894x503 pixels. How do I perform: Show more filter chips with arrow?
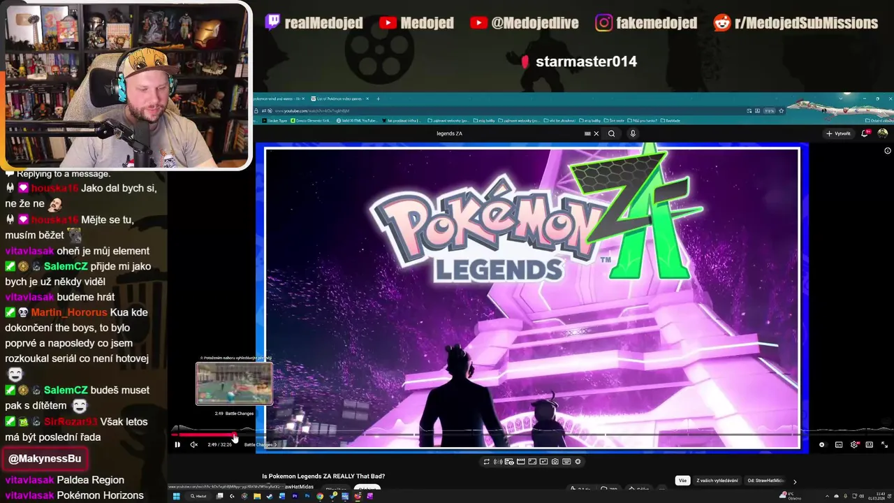pyautogui.click(x=794, y=481)
